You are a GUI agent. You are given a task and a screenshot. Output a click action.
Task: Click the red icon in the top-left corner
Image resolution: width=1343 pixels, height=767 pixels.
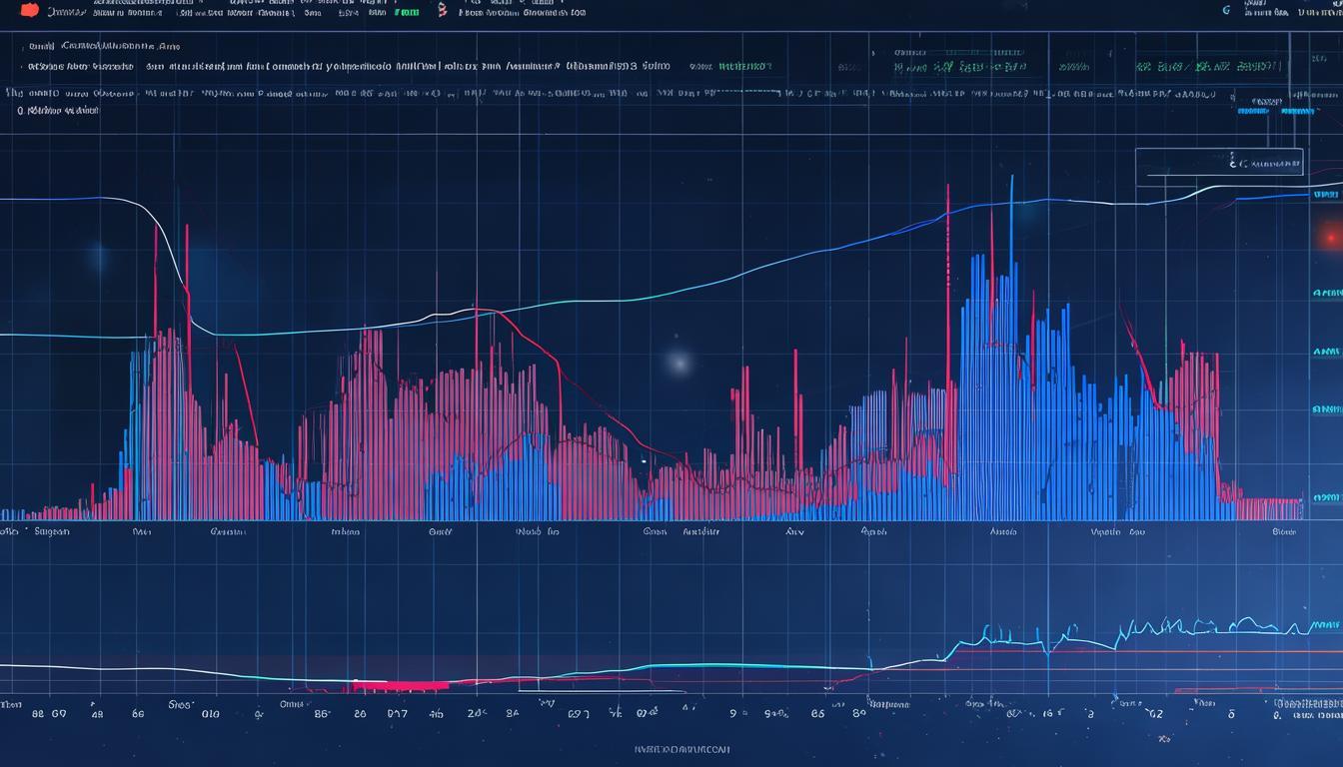coord(30,11)
